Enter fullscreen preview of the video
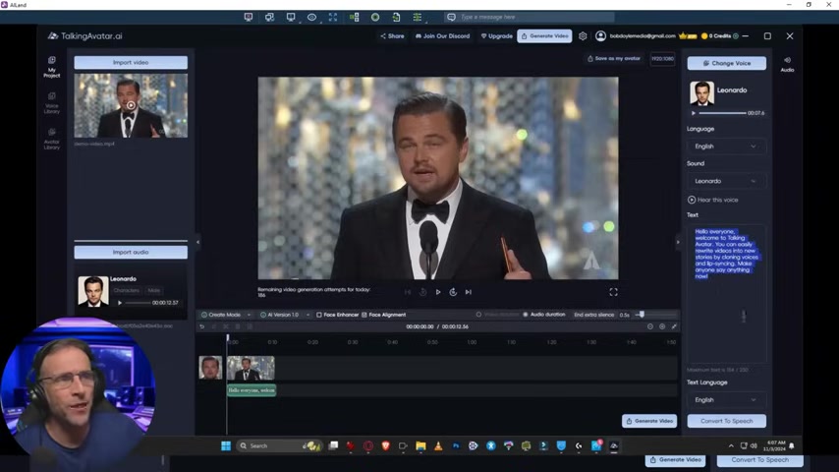 (613, 292)
